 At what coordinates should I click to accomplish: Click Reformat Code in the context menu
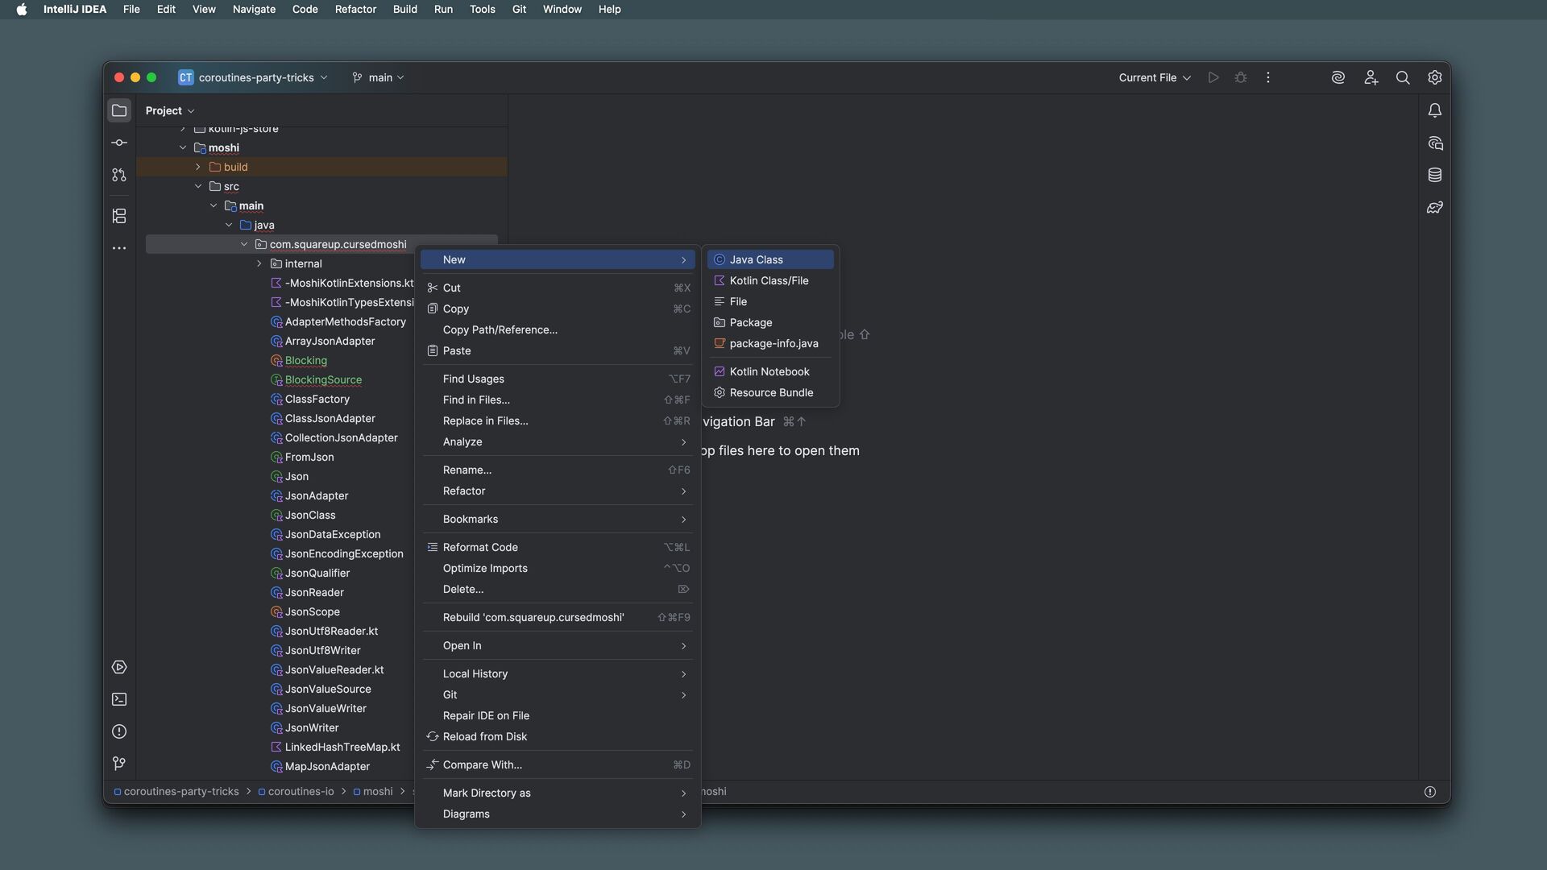click(558, 547)
